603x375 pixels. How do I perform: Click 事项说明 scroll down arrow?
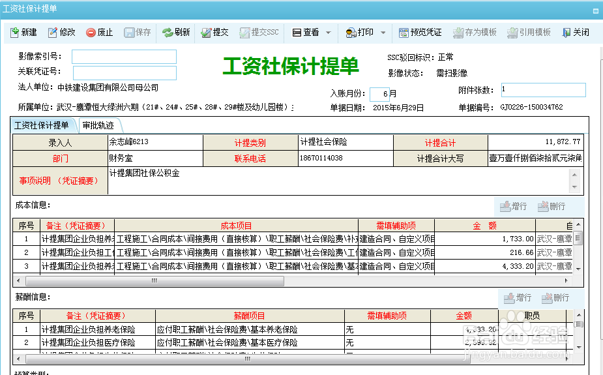[574, 187]
